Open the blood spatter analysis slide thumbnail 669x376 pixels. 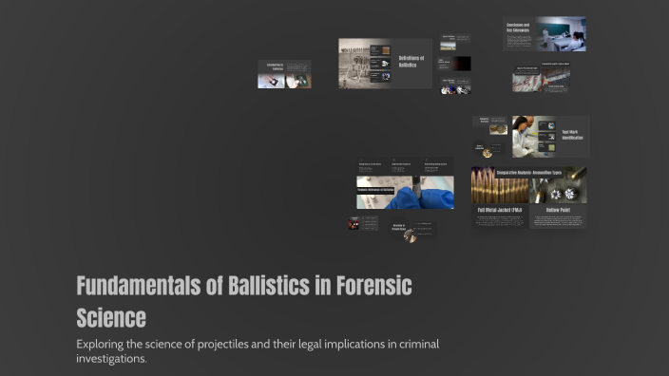pyautogui.click(x=542, y=77)
